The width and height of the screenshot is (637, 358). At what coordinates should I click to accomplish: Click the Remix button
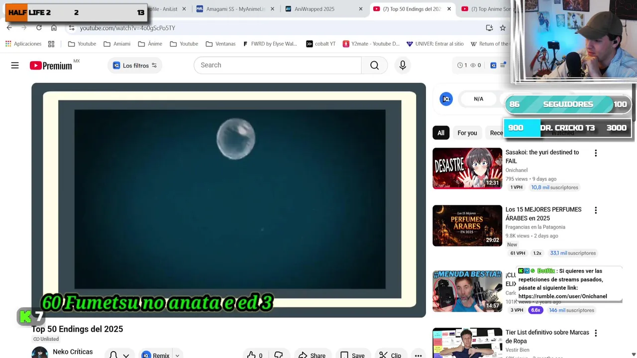click(x=156, y=355)
